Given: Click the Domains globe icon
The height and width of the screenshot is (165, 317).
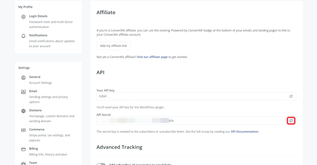Looking at the screenshot, I should 23,111.
